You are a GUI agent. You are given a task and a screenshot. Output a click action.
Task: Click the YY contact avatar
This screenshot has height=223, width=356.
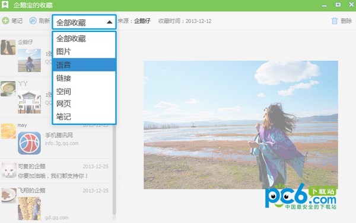point(8,89)
